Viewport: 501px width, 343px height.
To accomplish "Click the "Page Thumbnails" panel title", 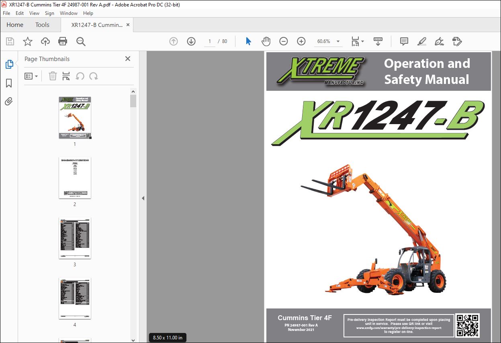I will pyautogui.click(x=47, y=59).
